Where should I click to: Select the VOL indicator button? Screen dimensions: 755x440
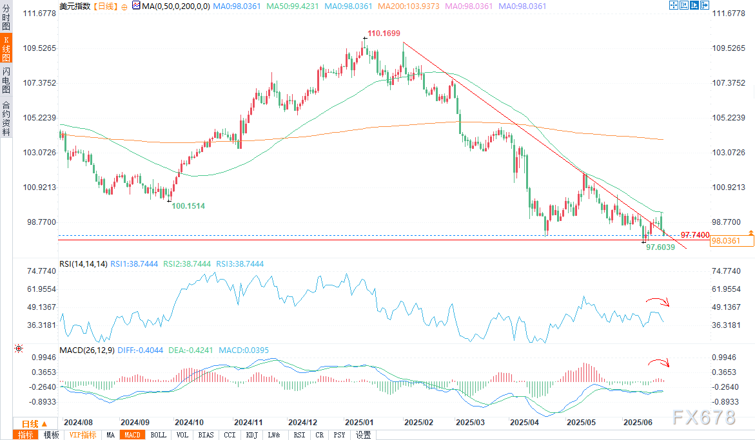(182, 435)
